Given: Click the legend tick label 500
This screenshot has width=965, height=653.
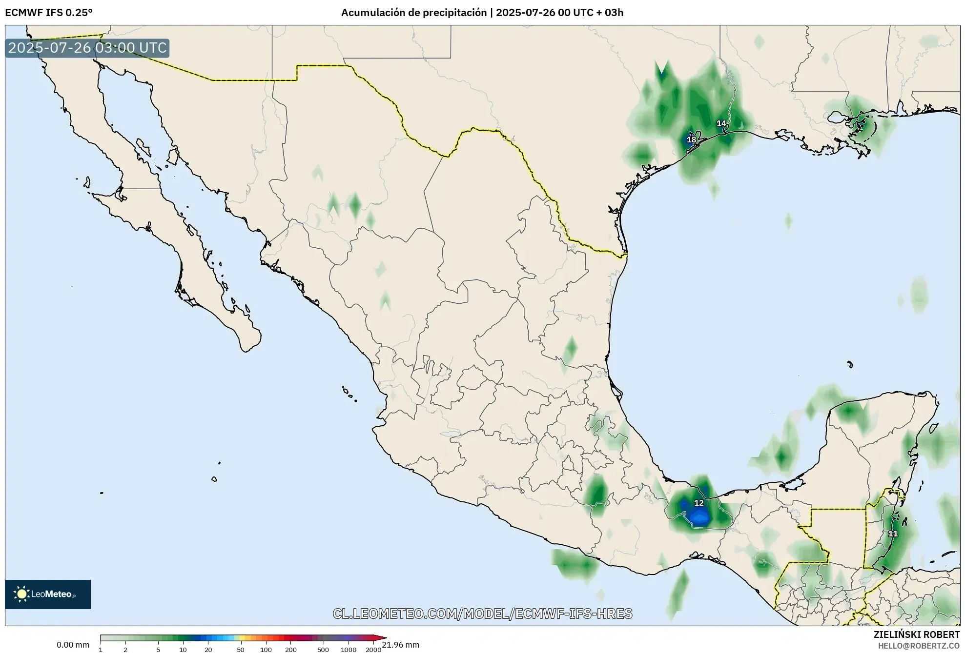Looking at the screenshot, I should pos(323,650).
